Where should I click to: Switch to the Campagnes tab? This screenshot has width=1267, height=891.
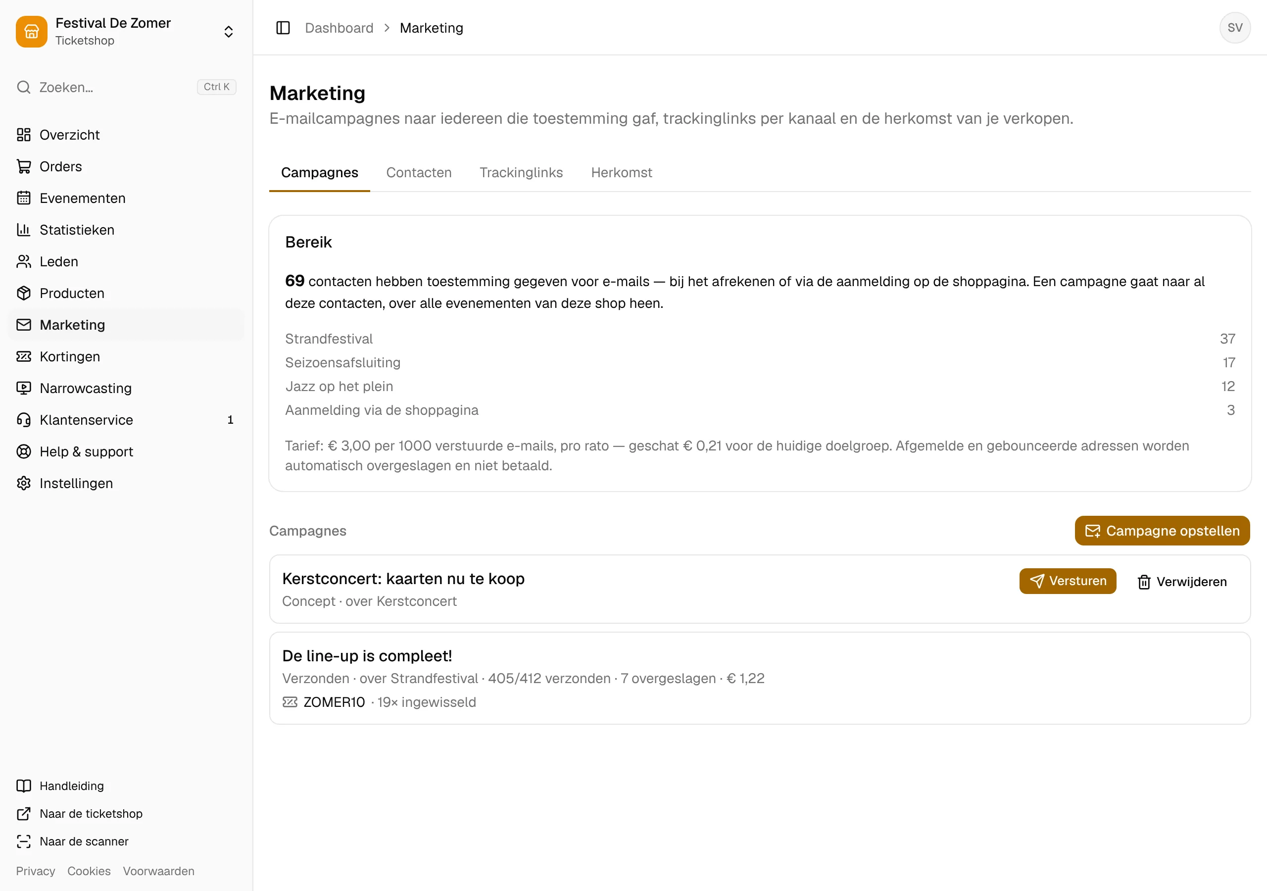(x=320, y=173)
